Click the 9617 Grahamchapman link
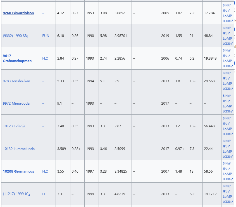Screen dimensions: 236x207 (x=17, y=58)
